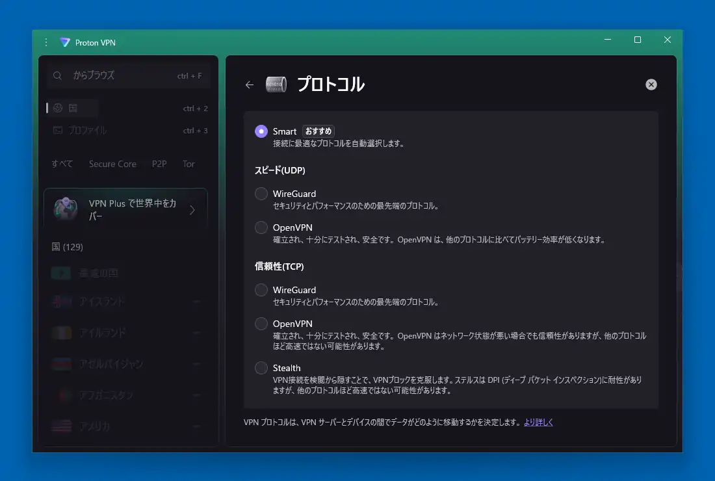Image resolution: width=715 pixels, height=481 pixels.
Task: Select WireGuard under 信頼性(TCP)
Action: point(261,290)
